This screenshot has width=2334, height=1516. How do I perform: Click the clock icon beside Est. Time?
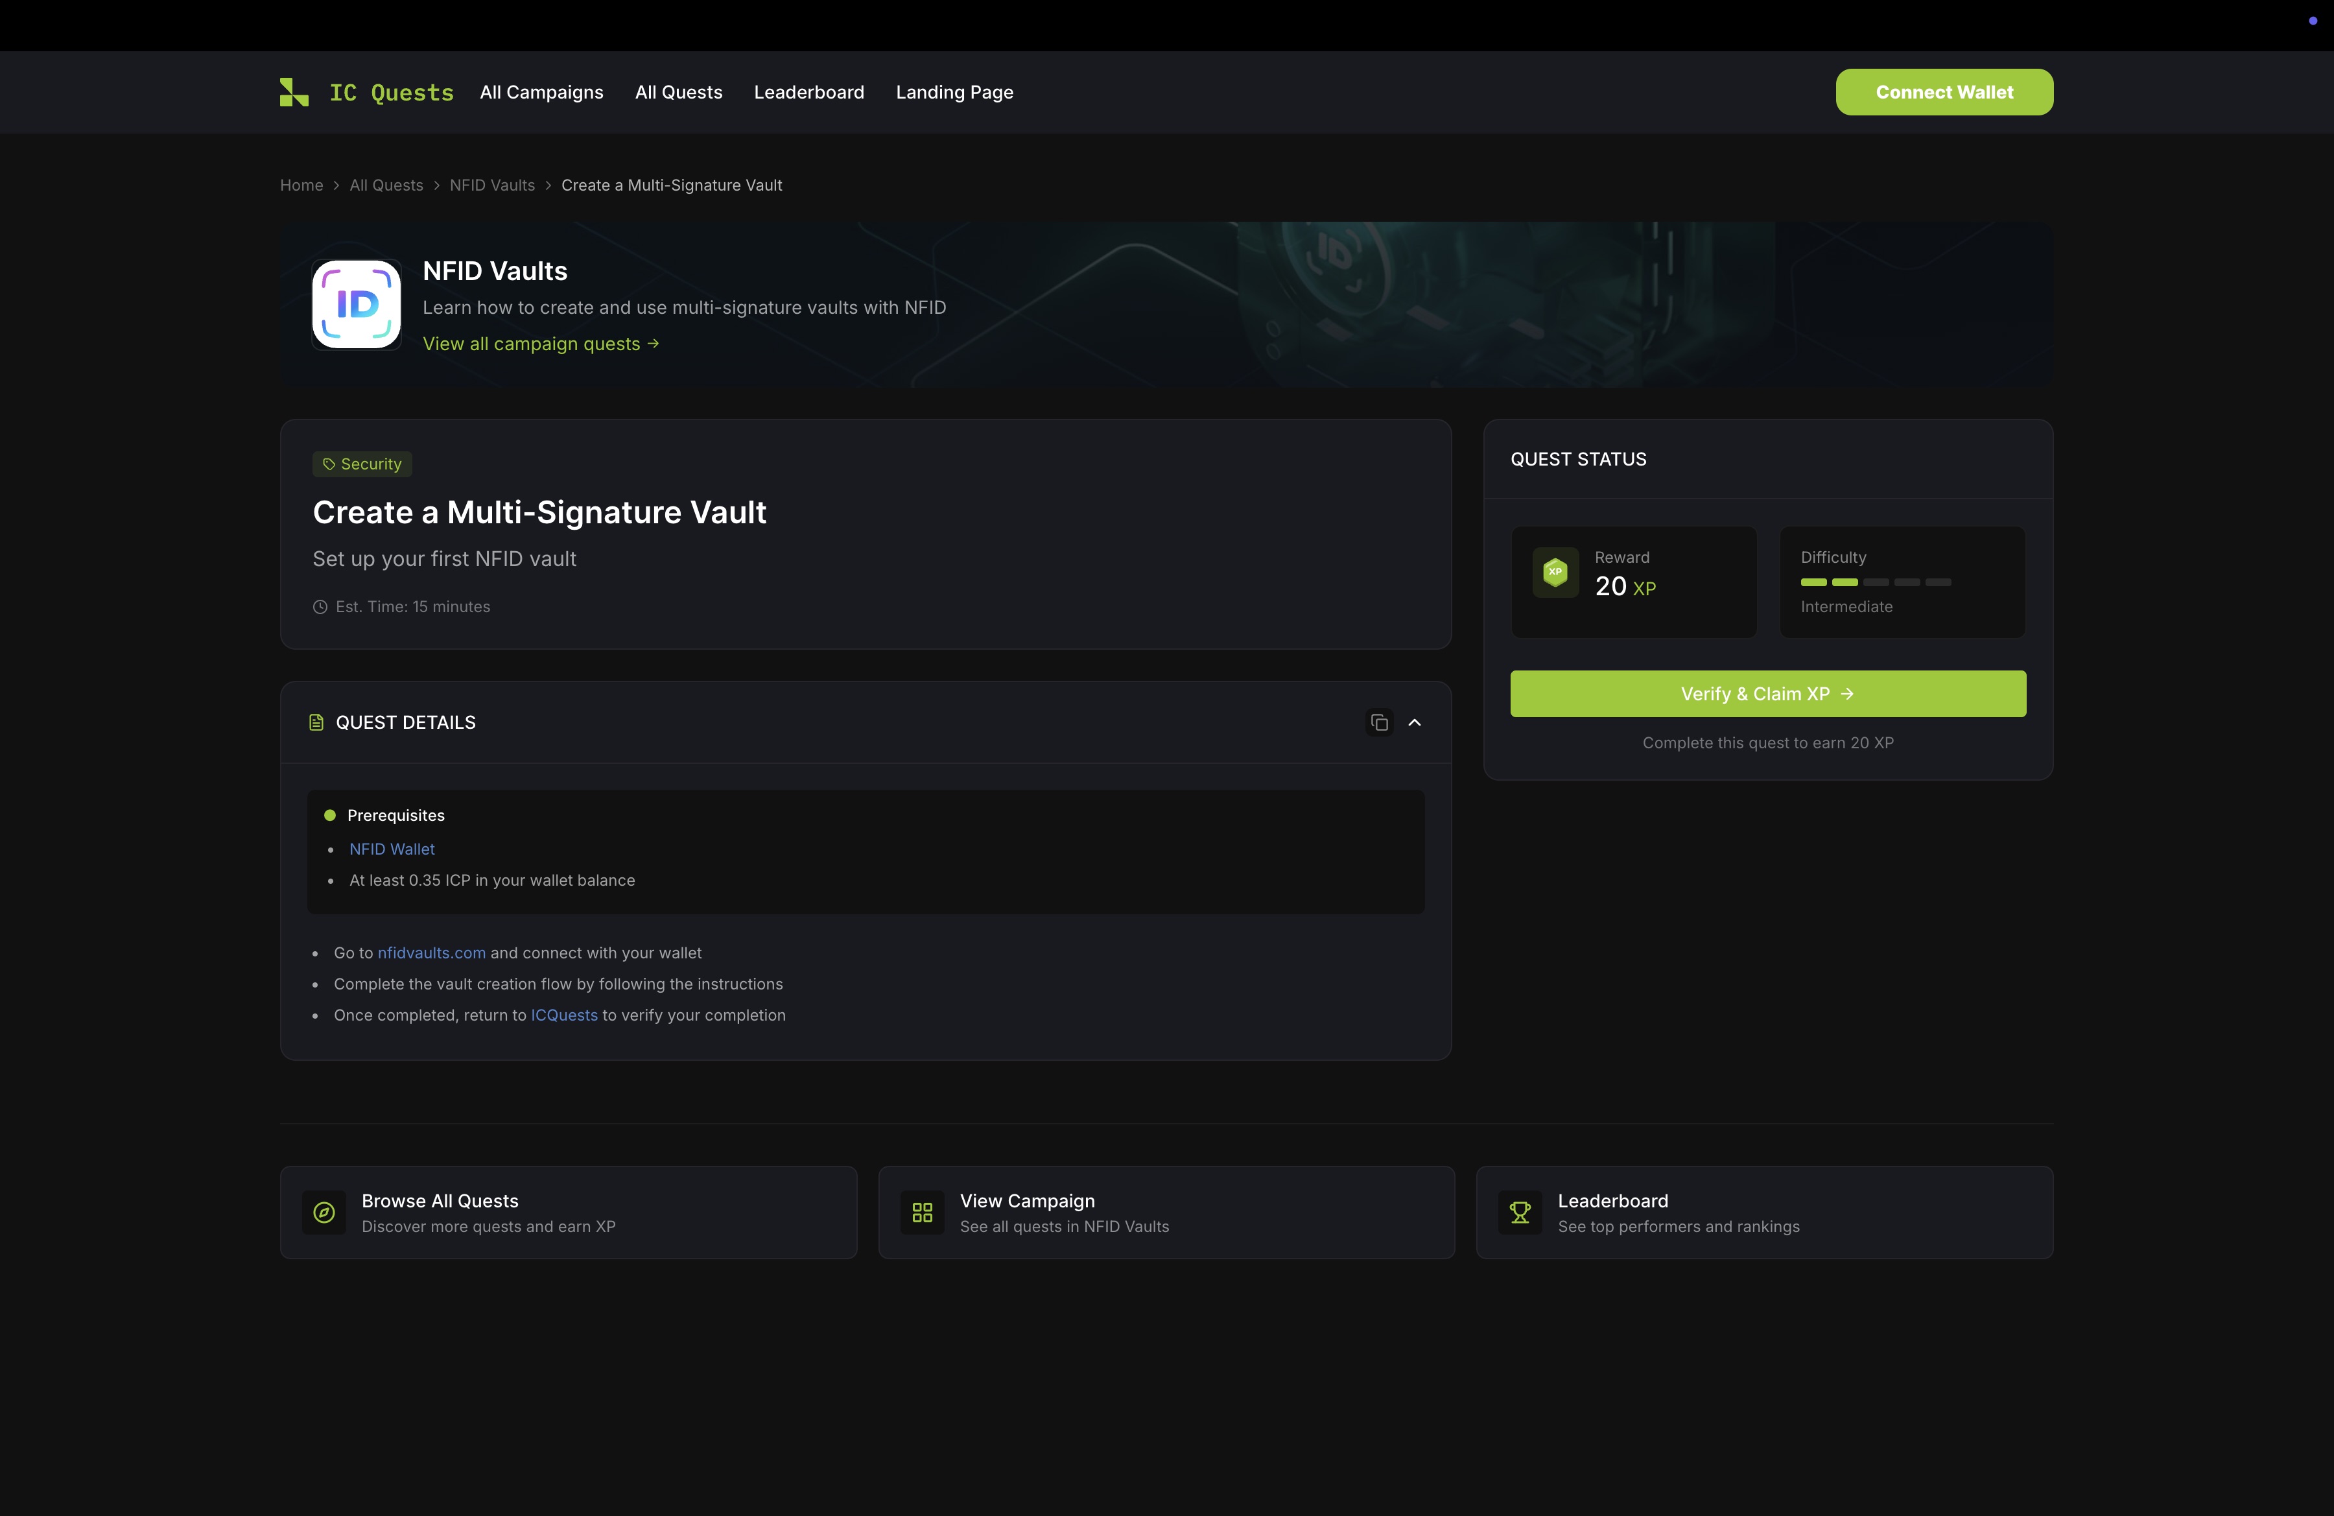coord(320,607)
